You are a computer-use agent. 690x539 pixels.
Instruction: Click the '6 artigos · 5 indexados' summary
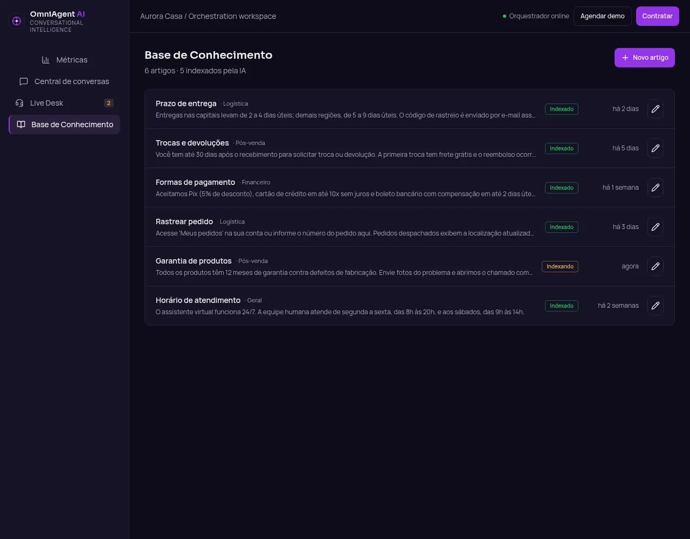195,71
